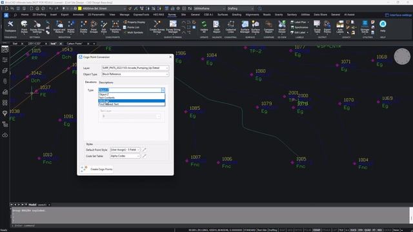The height and width of the screenshot is (232, 413).
Task: Open the Grading ribbon tab
Action: [x=237, y=15]
